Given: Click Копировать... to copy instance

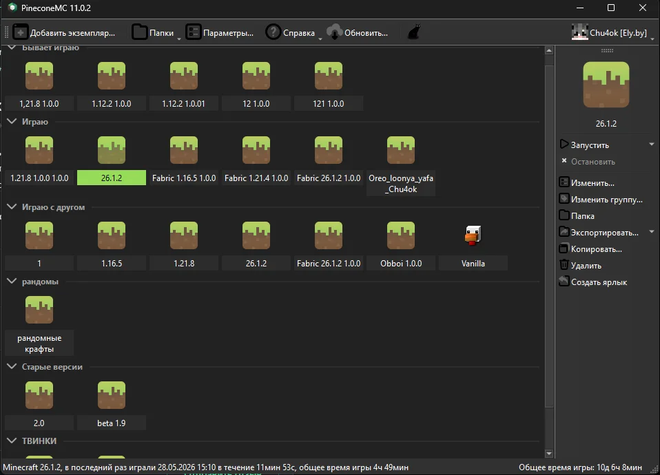Looking at the screenshot, I should (x=590, y=249).
